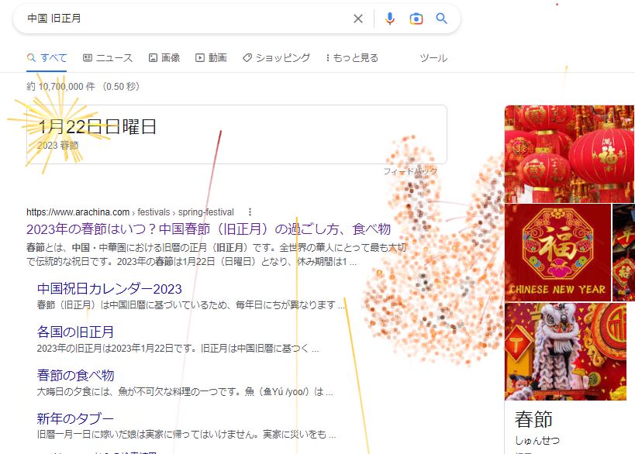This screenshot has width=635, height=454.
Task: Open the three-dot menu beside arachina.com result
Action: point(250,212)
